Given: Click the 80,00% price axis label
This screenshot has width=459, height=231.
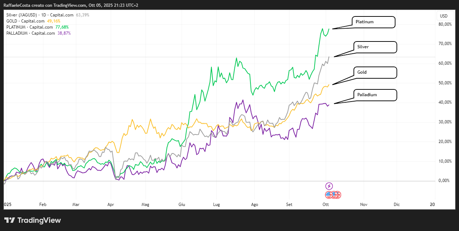Looking at the screenshot, I should click(445, 24).
